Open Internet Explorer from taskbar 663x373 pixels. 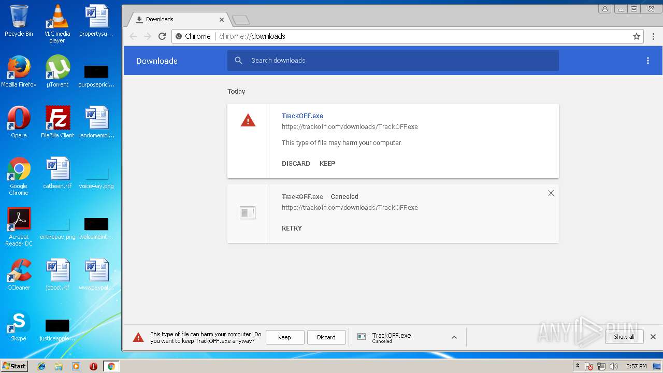pos(41,366)
